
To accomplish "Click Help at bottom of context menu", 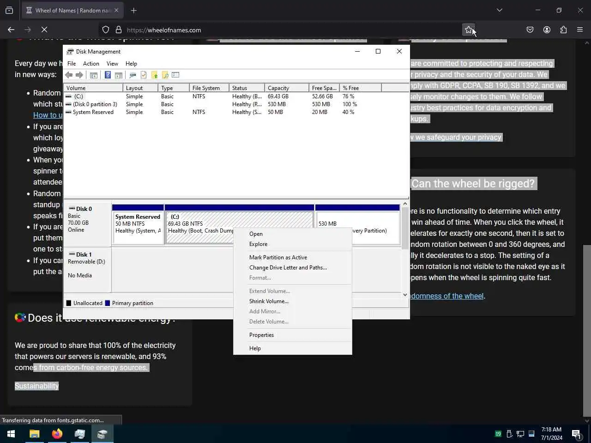I will 293,348.
